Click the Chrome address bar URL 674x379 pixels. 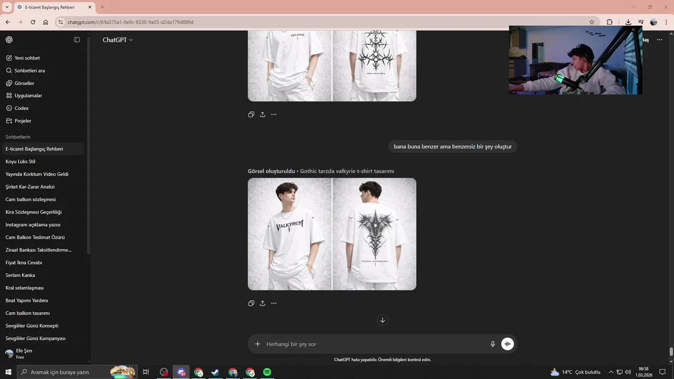coord(131,22)
